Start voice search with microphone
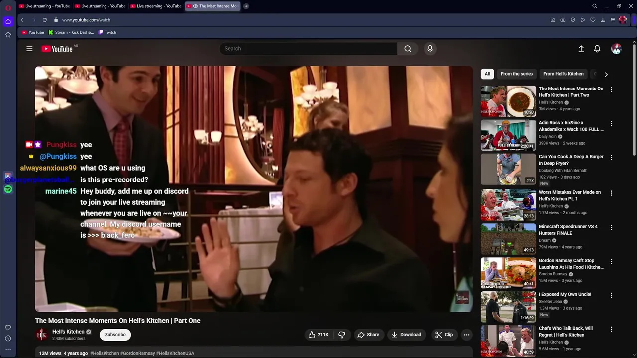Screen dimensions: 637x358 (430, 49)
